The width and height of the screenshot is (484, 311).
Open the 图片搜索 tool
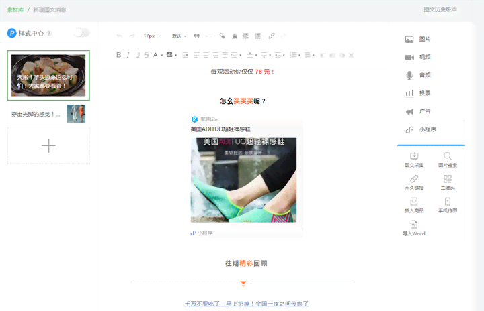pos(448,160)
